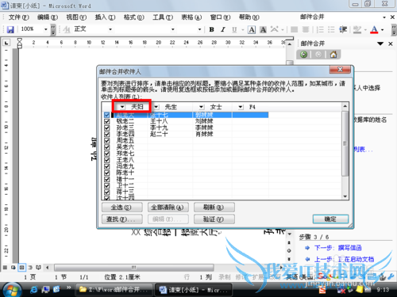Screen dimensions: 397x297
Task: Uncheck the 郑老七 recipient checkbox
Action: (x=107, y=154)
